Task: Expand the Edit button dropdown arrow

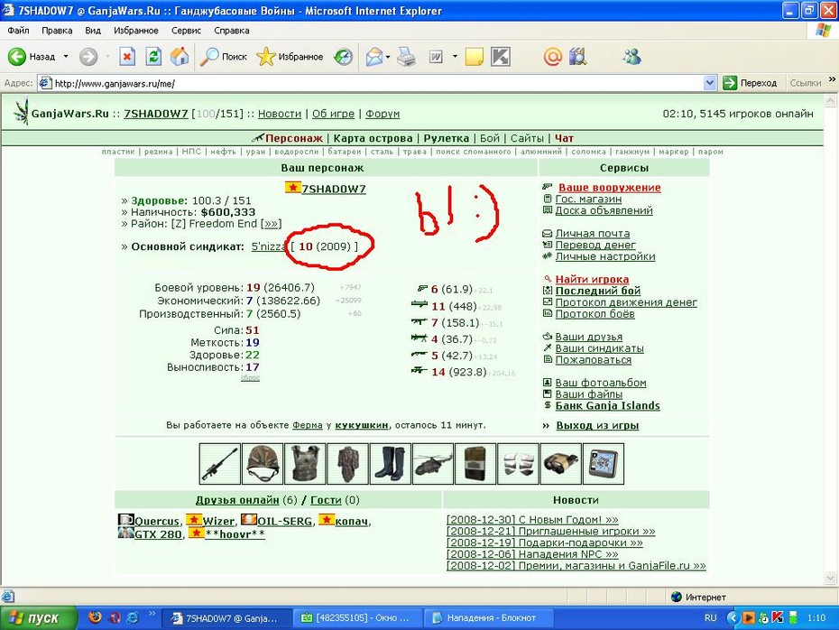Action: [x=455, y=56]
